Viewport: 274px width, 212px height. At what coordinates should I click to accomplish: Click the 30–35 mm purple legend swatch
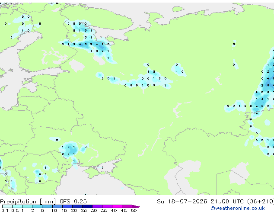[97, 206]
